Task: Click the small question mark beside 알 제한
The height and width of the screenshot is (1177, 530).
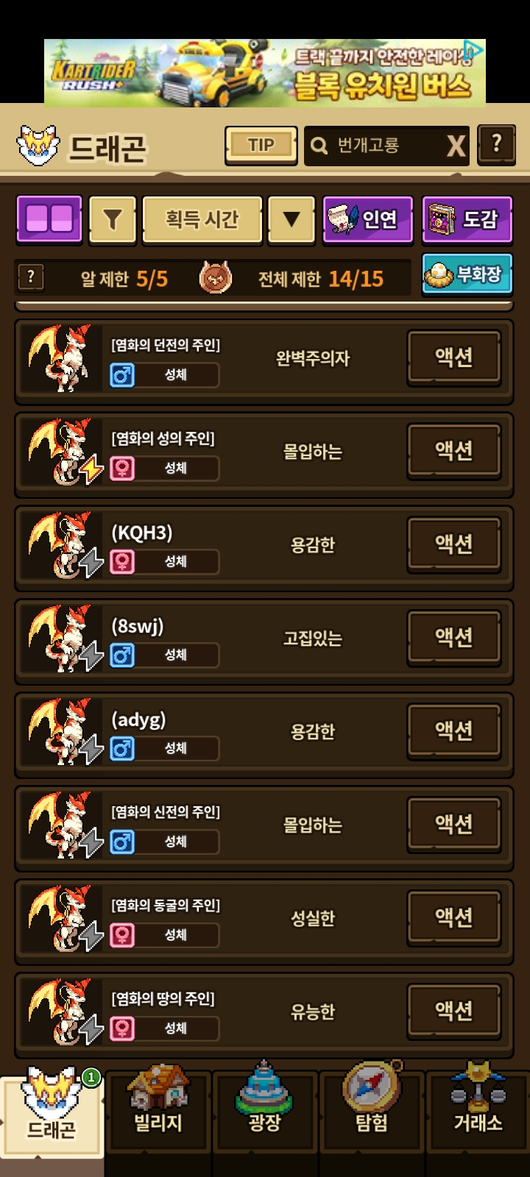Action: click(x=31, y=277)
